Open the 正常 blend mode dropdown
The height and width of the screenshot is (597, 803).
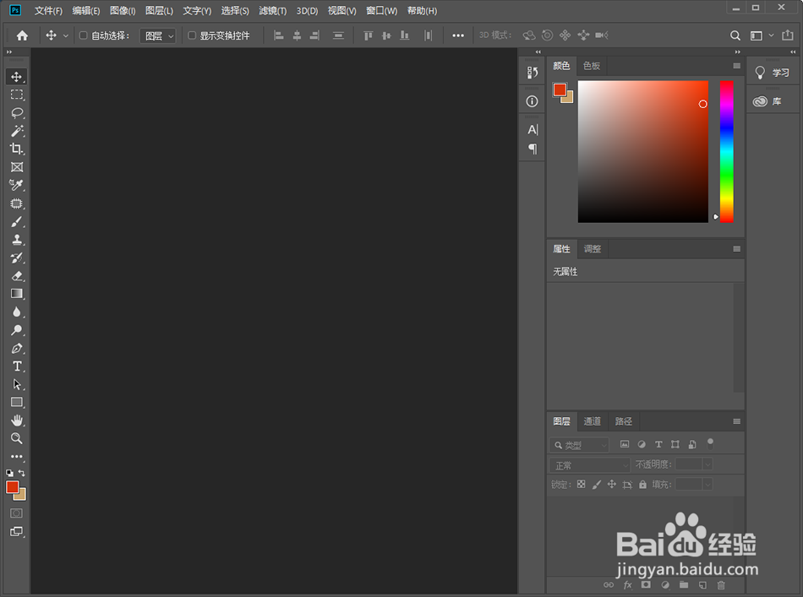click(589, 465)
